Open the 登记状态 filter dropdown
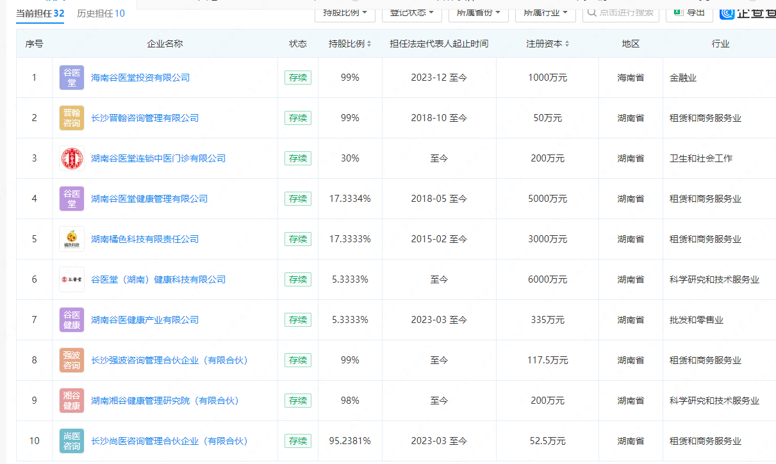This screenshot has height=464, width=776. (412, 12)
